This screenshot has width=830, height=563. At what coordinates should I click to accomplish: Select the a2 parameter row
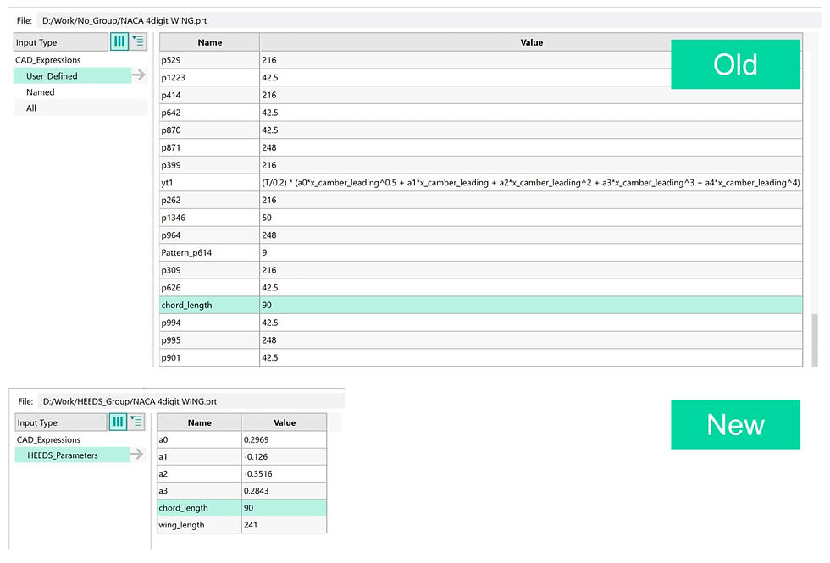coord(242,473)
